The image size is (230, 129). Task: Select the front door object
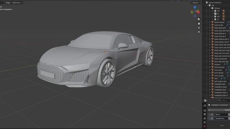click(x=218, y=70)
